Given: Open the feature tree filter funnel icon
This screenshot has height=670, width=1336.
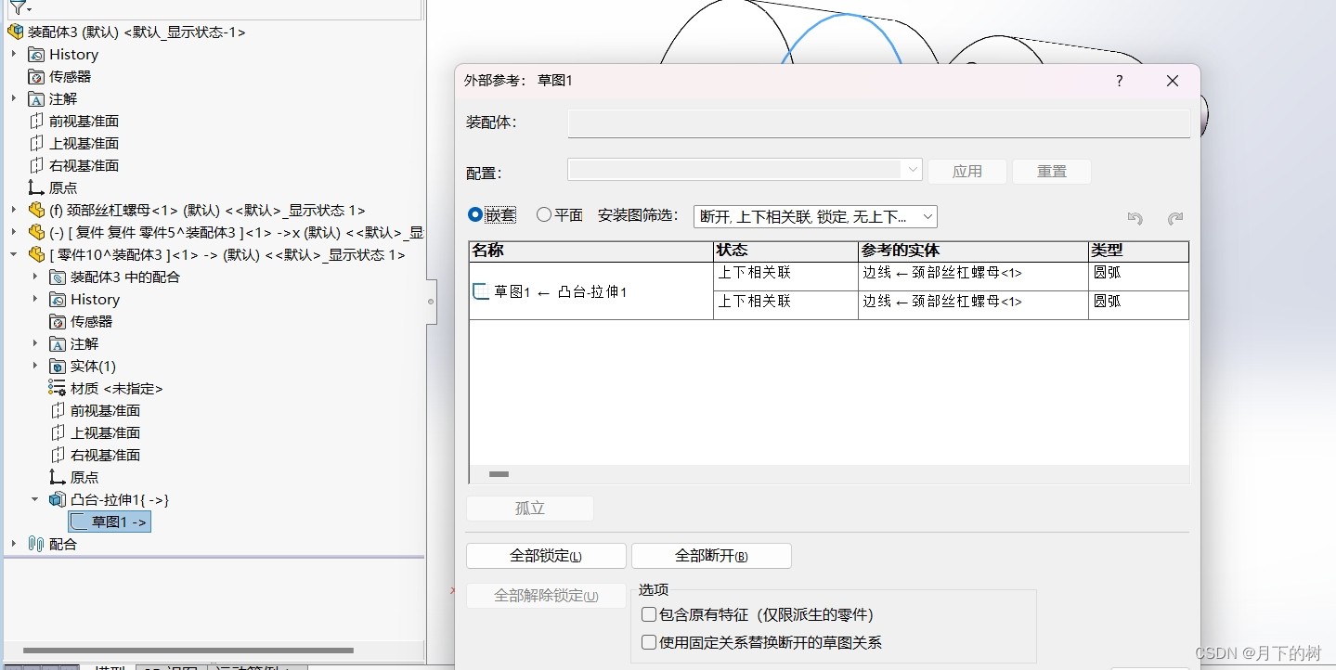Looking at the screenshot, I should point(18,7).
